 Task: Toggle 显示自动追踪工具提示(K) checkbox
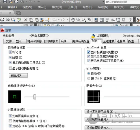[89, 60]
